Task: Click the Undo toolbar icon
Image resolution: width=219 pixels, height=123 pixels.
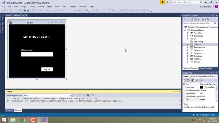Action: click(x=33, y=10)
